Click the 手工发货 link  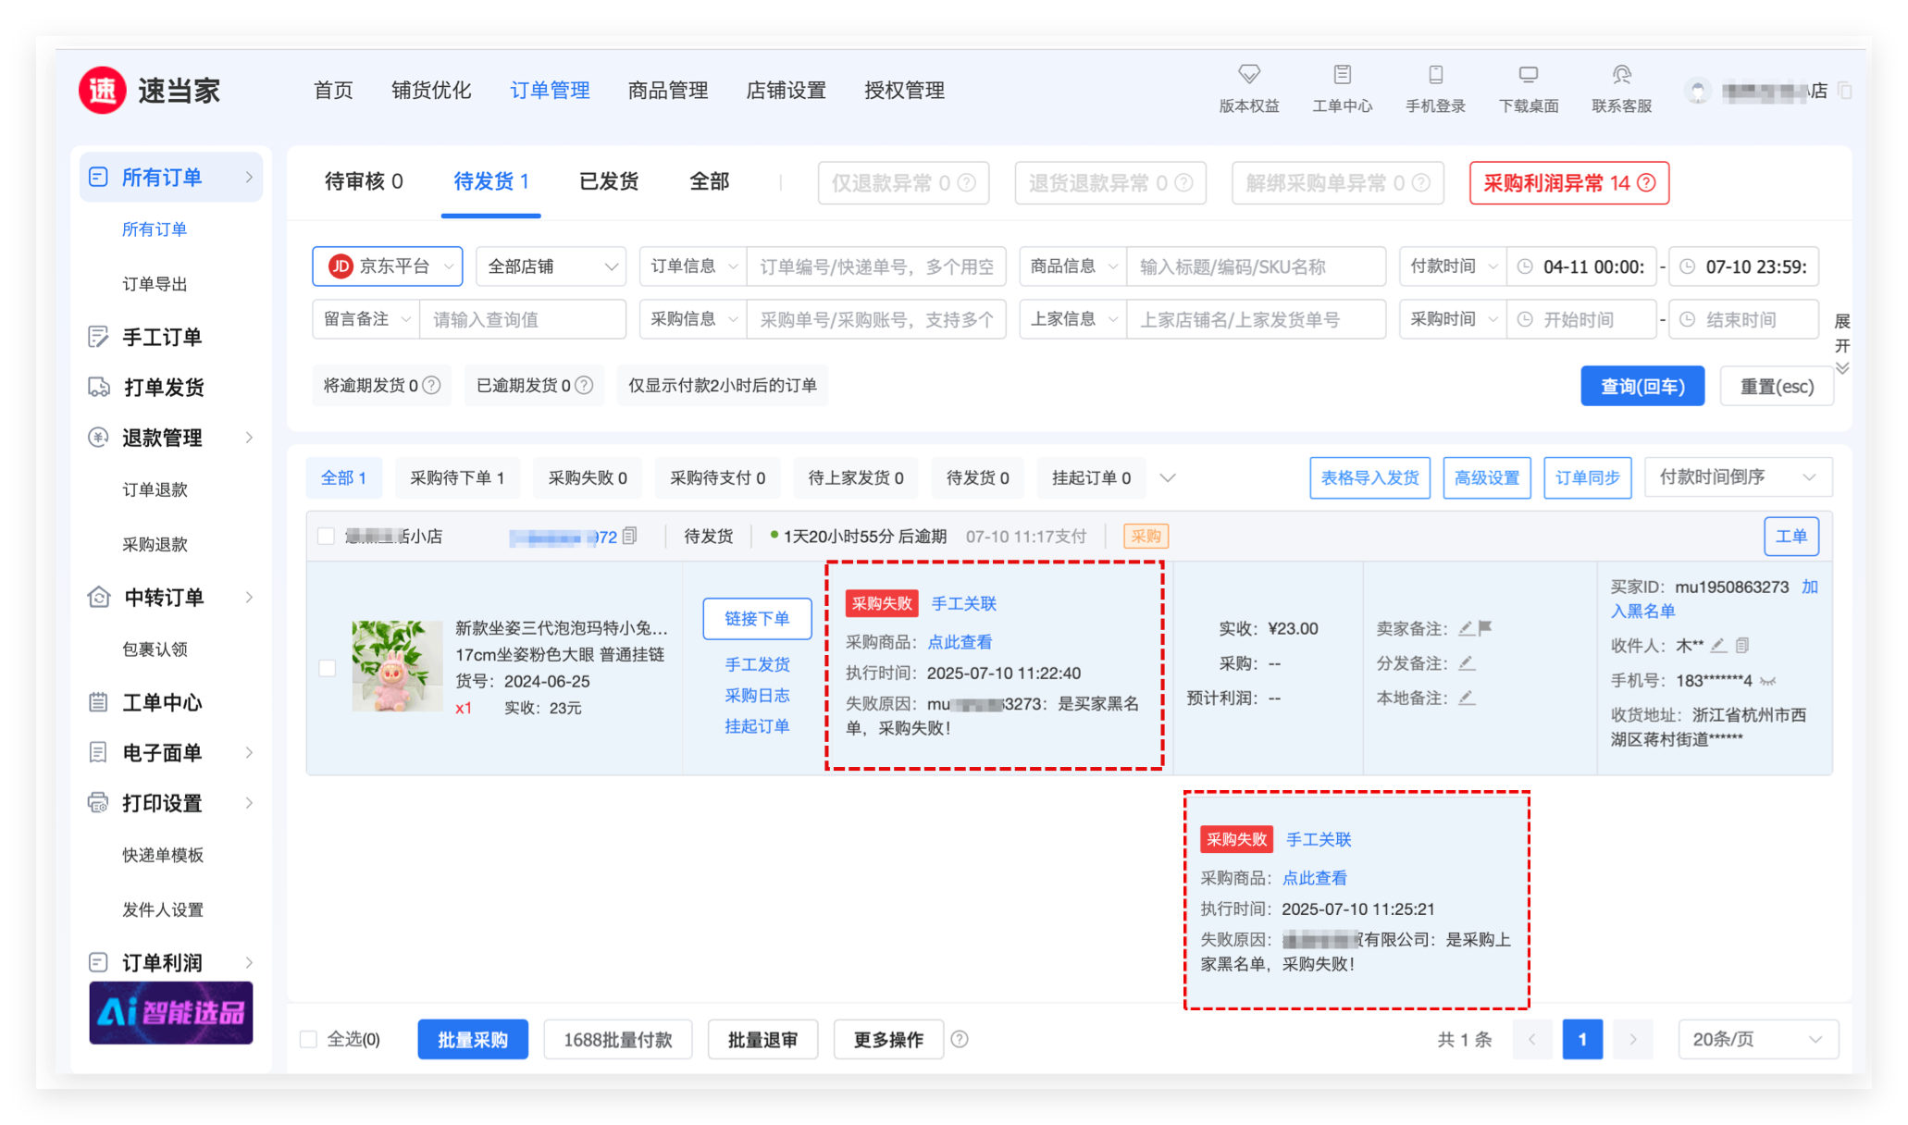[x=757, y=664]
